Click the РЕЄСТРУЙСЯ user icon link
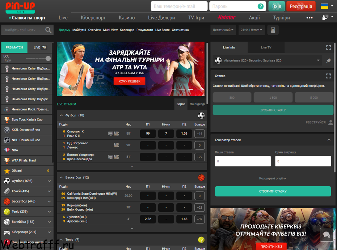 click(319, 122)
